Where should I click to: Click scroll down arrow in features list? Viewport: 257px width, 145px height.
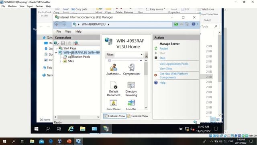146,108
